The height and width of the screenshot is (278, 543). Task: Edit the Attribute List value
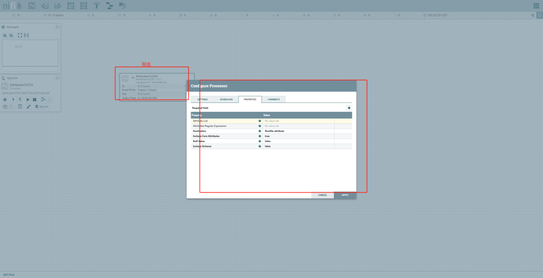[299, 121]
